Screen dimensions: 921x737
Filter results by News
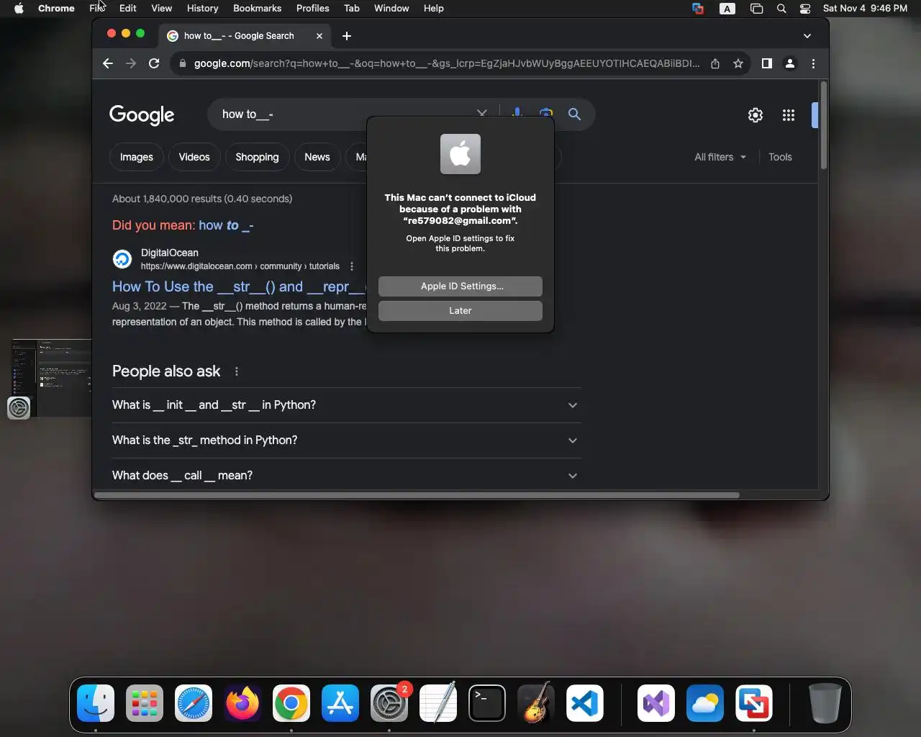coord(317,157)
